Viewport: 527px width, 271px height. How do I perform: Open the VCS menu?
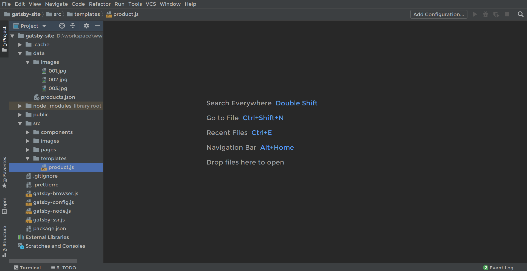point(151,4)
